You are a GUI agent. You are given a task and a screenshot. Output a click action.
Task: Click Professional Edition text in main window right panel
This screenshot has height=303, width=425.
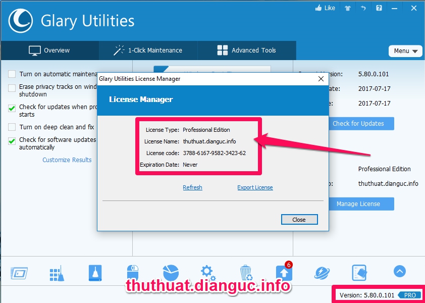click(384, 169)
